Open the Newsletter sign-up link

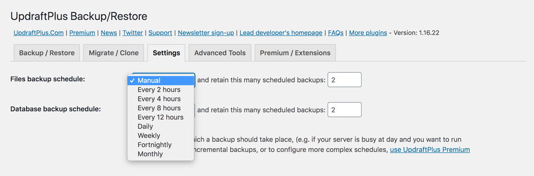click(x=206, y=33)
